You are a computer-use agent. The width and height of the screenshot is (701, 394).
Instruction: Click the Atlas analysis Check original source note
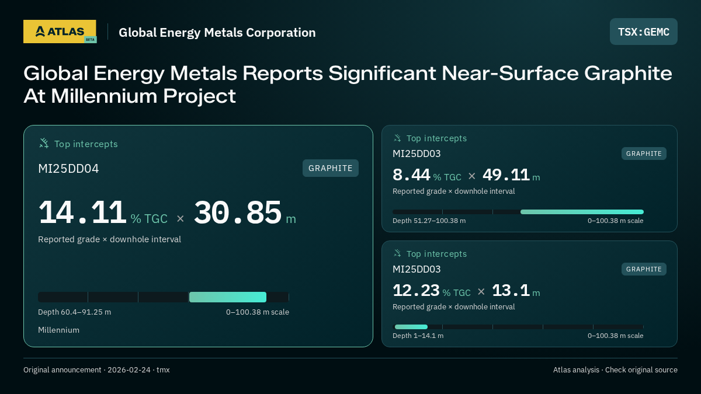point(615,370)
